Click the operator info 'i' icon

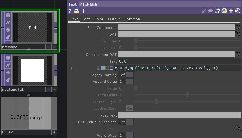[x=83, y=11]
